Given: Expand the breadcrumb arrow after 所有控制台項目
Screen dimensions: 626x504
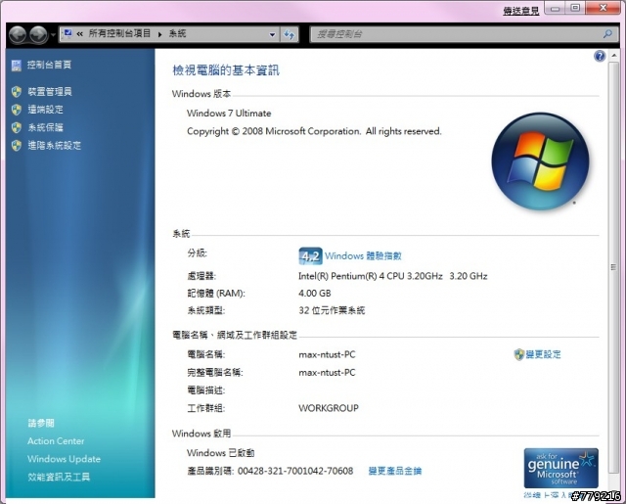Looking at the screenshot, I should 159,34.
